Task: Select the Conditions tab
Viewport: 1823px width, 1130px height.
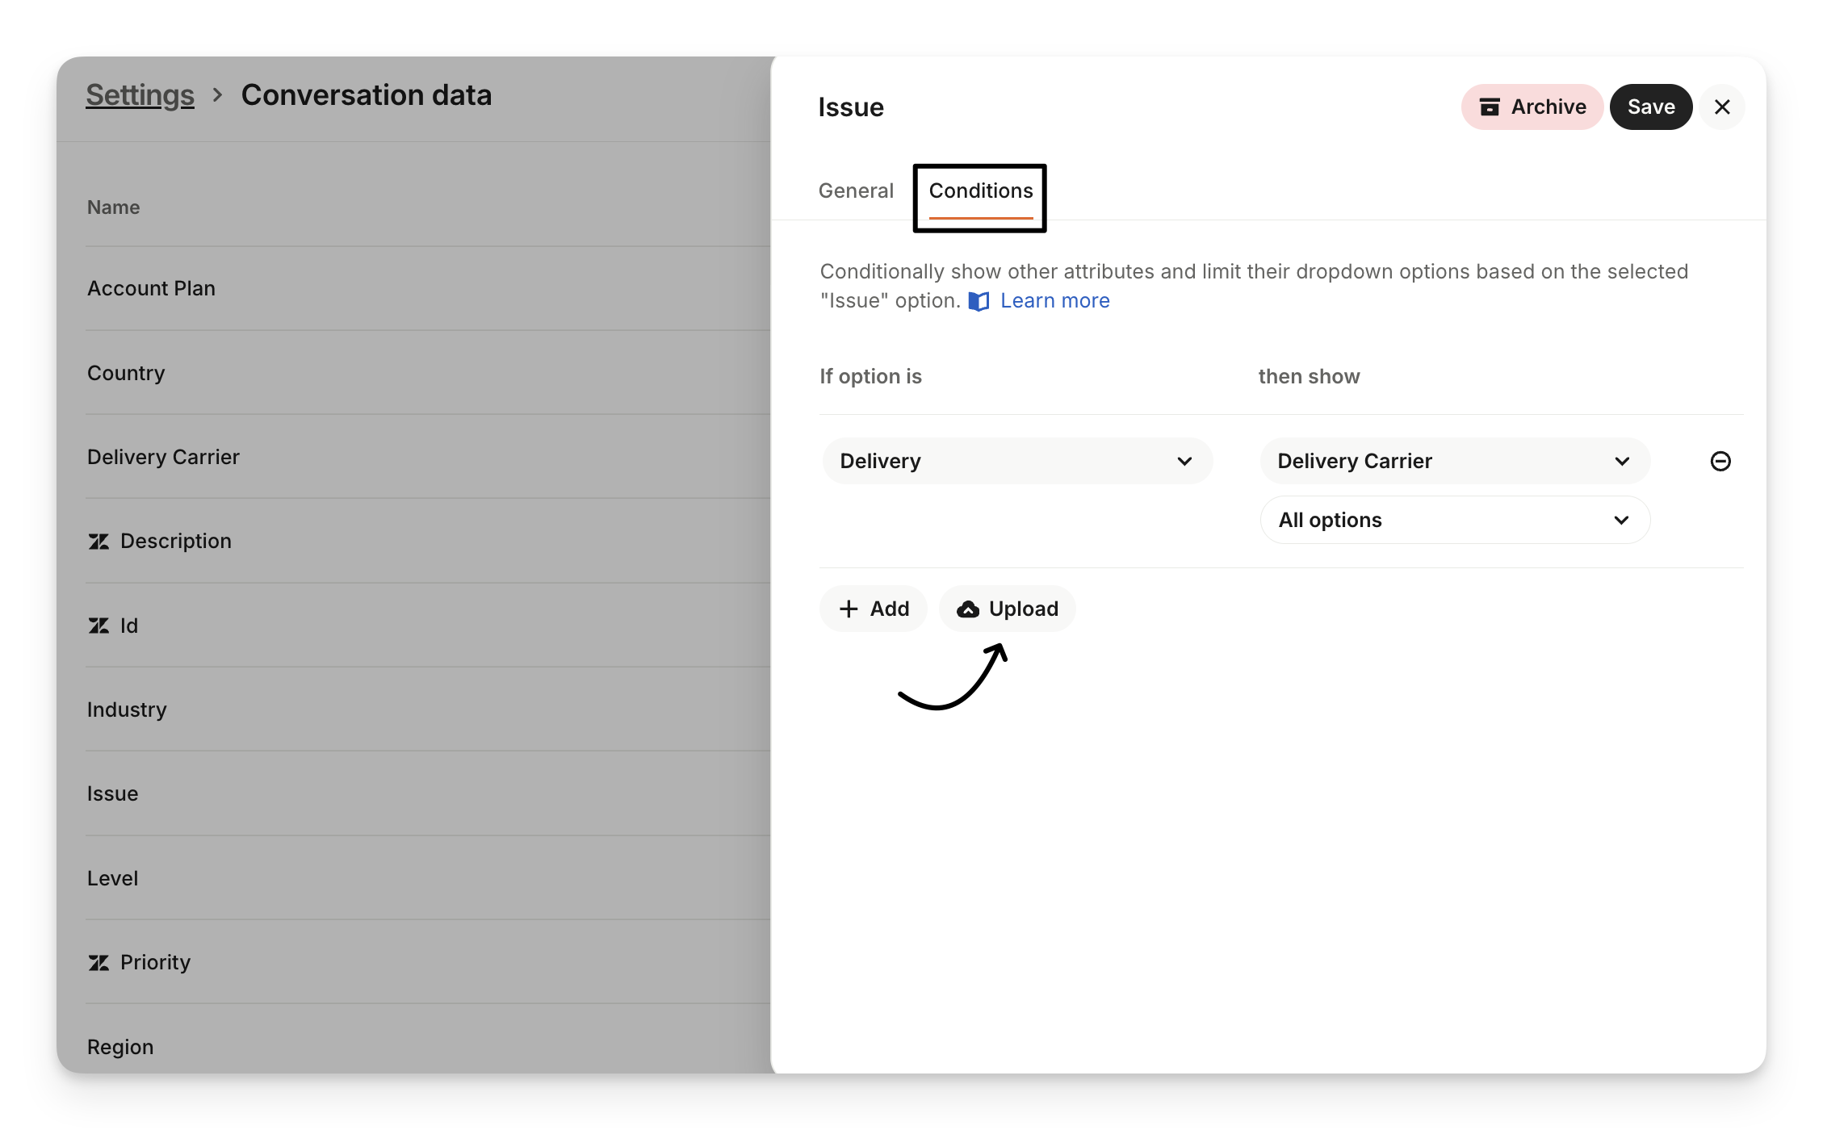Action: point(980,191)
